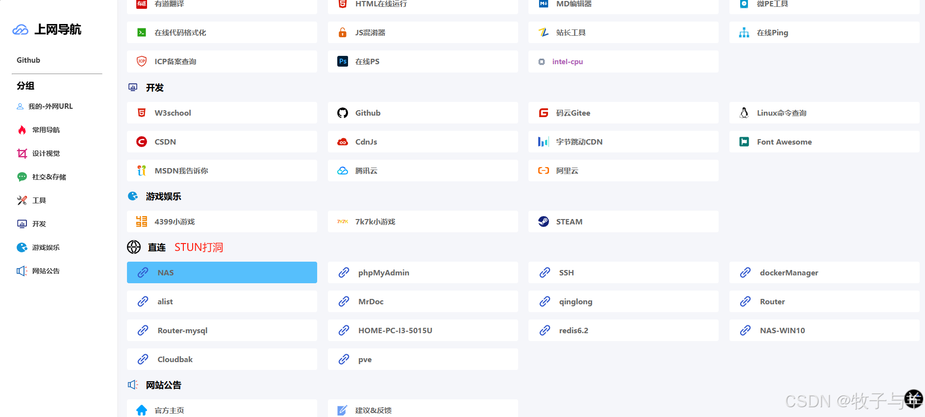The image size is (925, 417).
Task: Click the pie icon beside sidebar 游戏娱乐
Action: pos(22,247)
